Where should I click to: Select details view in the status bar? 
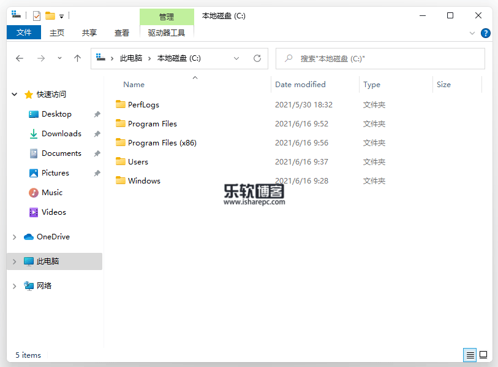469,355
